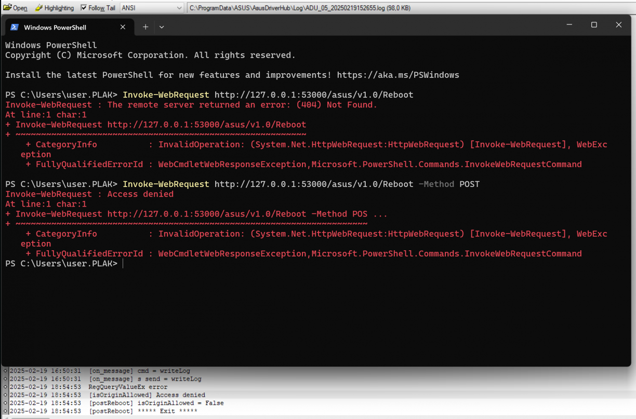Open the terminal profiles dropdown chevron
The width and height of the screenshot is (636, 419).
click(162, 27)
